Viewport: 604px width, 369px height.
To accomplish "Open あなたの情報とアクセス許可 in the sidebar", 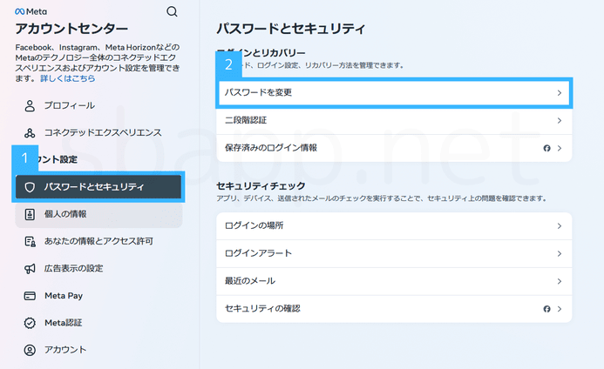I will 98,241.
